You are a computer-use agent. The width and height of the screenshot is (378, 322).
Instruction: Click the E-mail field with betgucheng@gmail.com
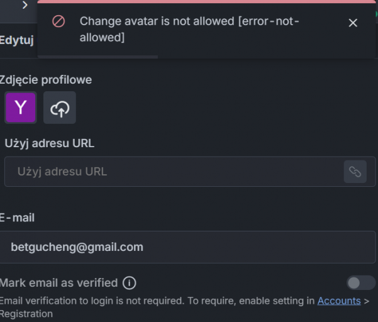tap(187, 247)
